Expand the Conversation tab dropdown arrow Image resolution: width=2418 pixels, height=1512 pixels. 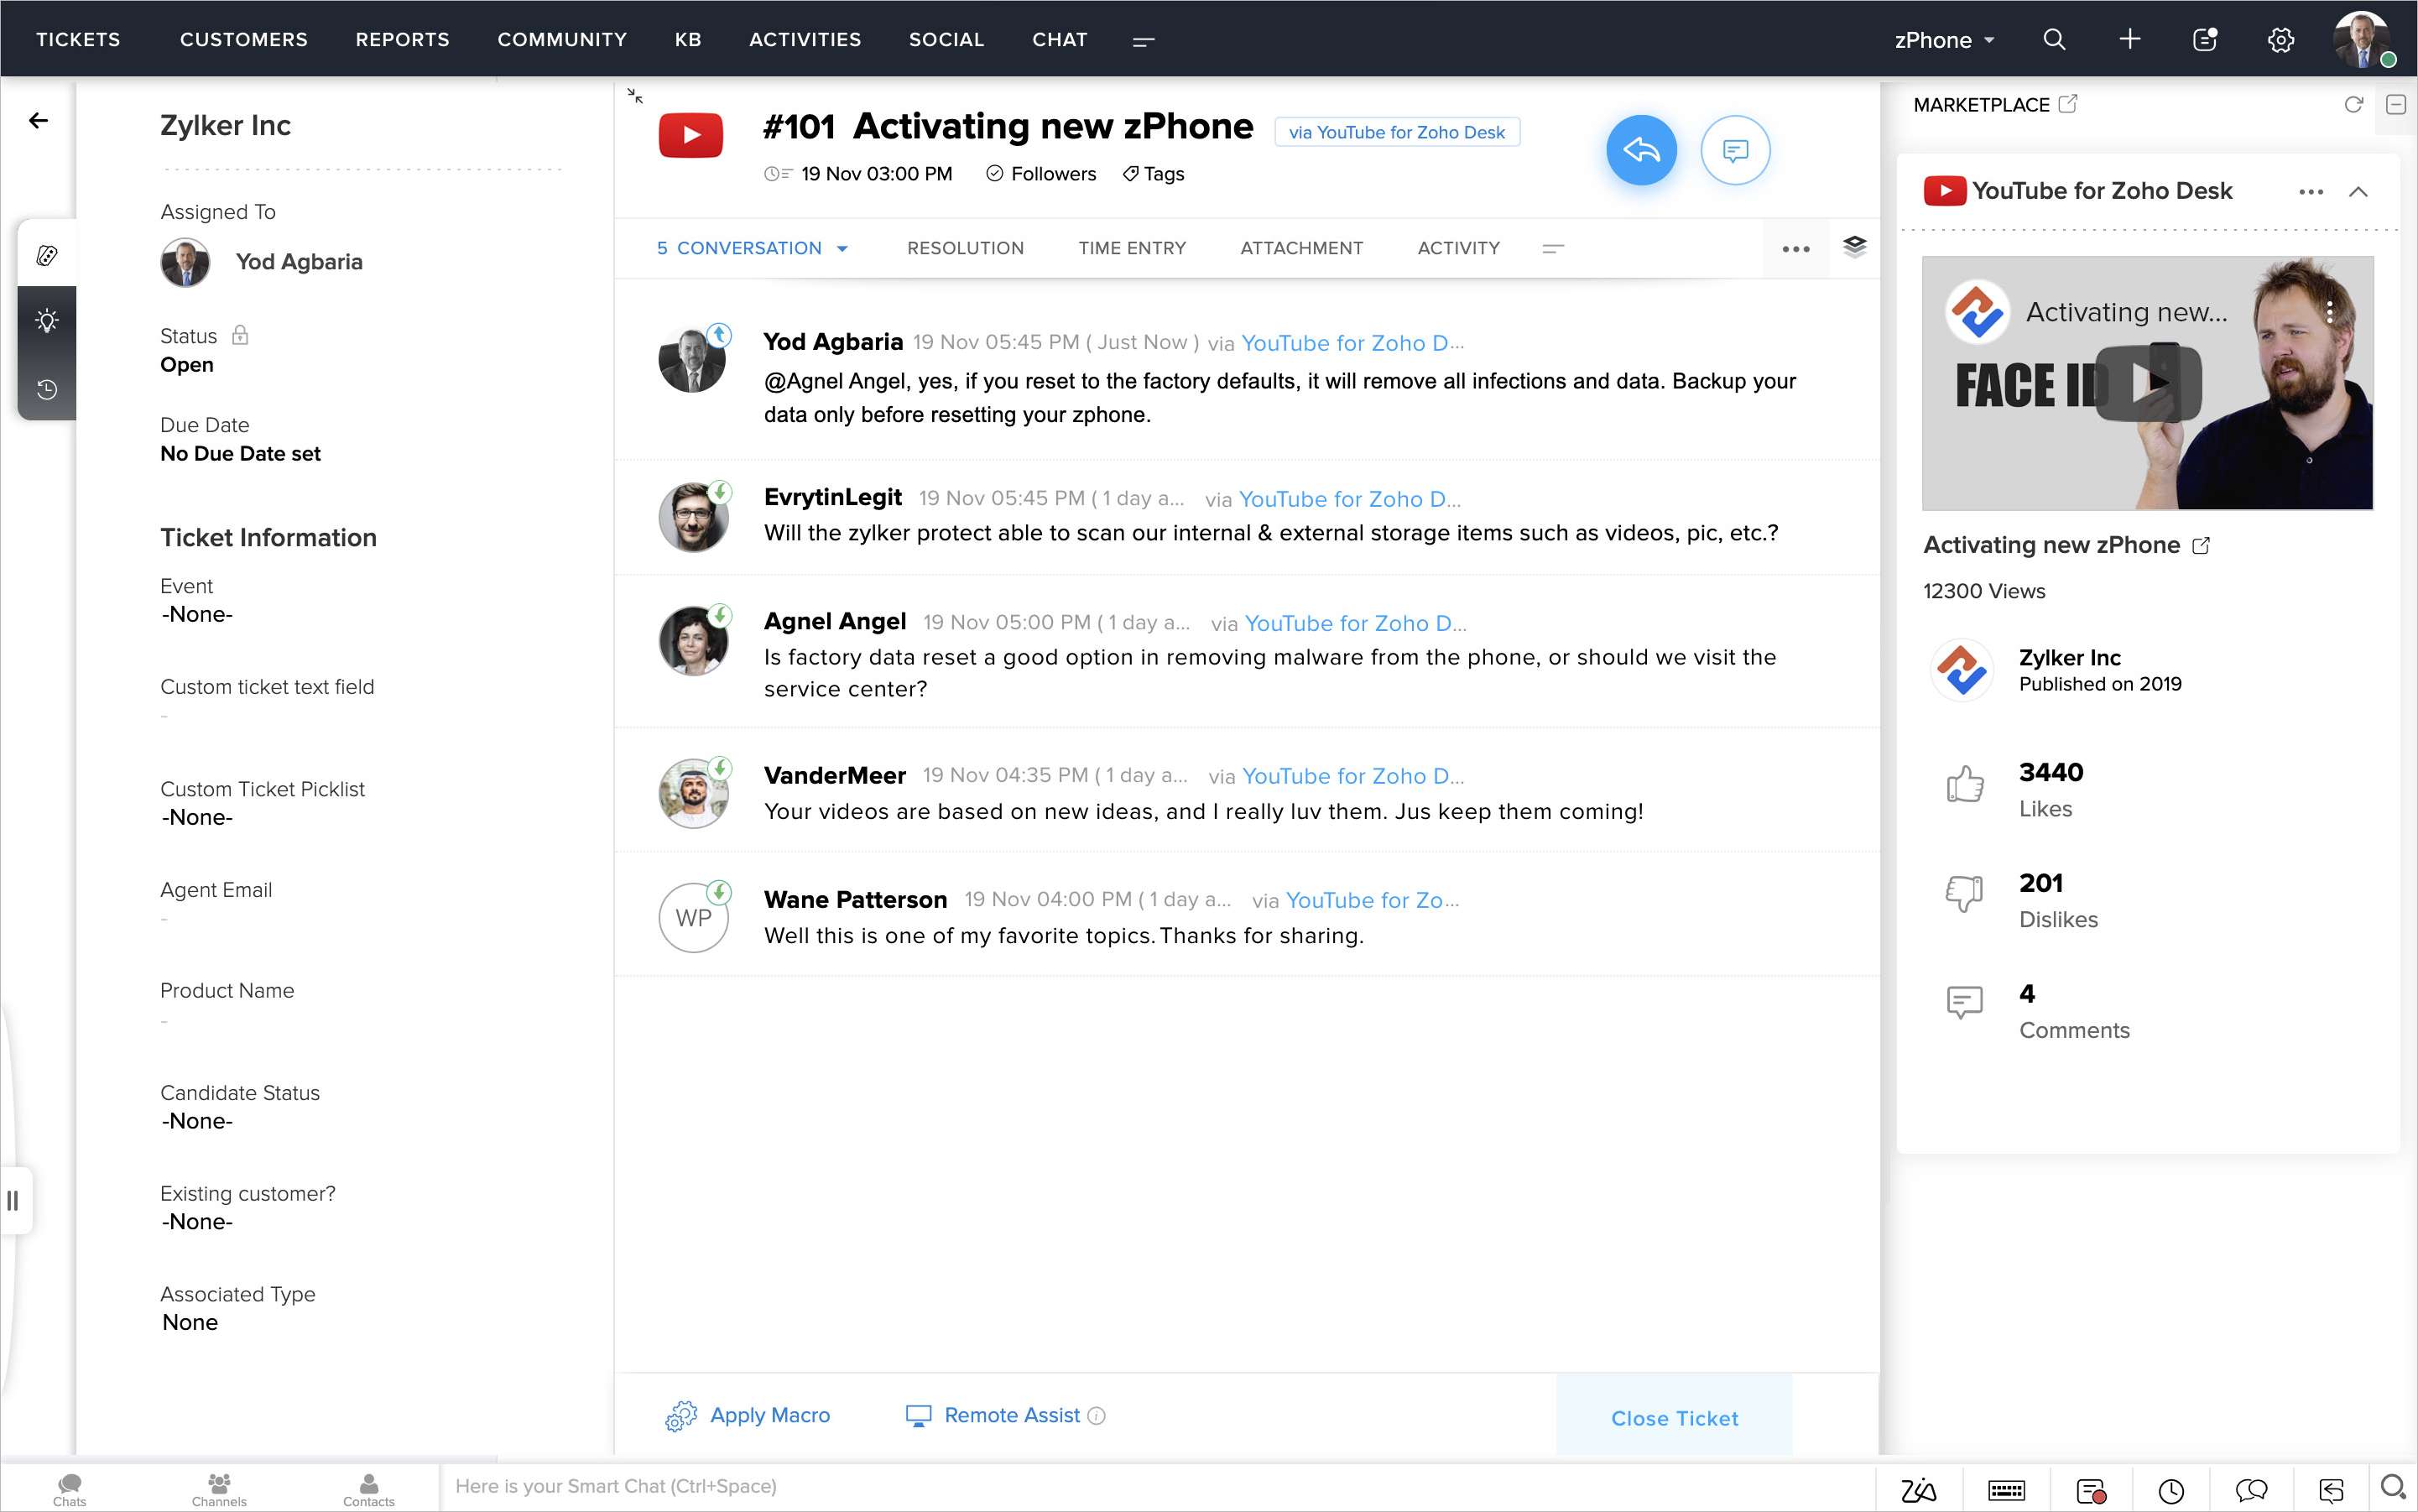pyautogui.click(x=842, y=249)
